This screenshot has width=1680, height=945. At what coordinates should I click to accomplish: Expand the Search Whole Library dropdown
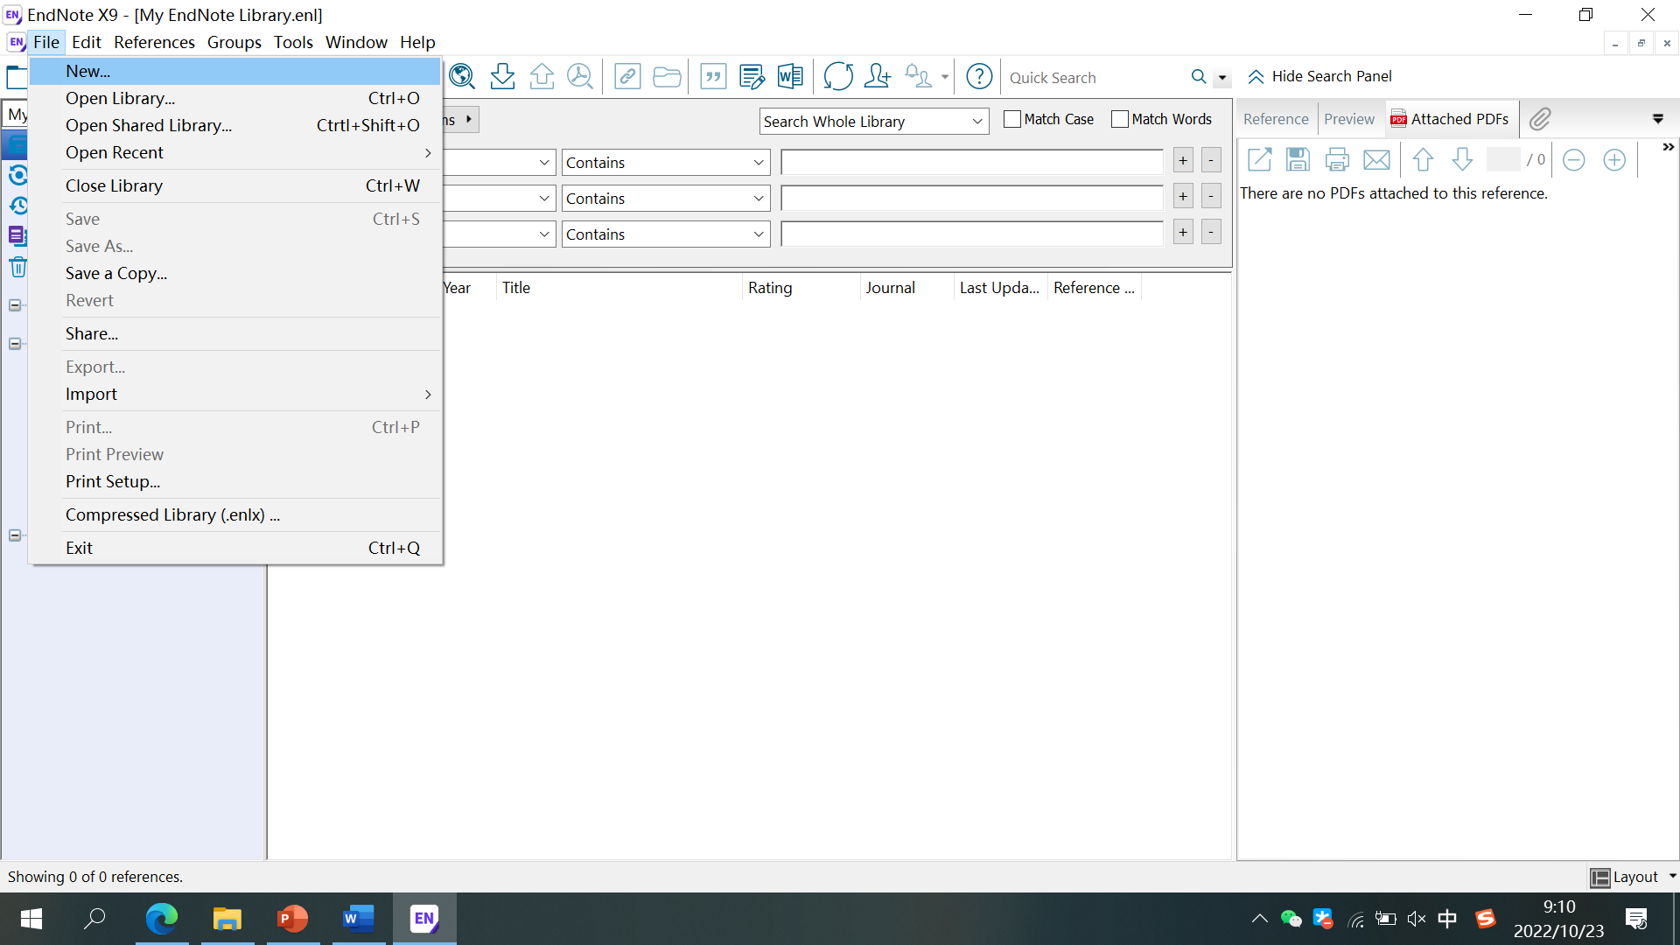pos(873,122)
